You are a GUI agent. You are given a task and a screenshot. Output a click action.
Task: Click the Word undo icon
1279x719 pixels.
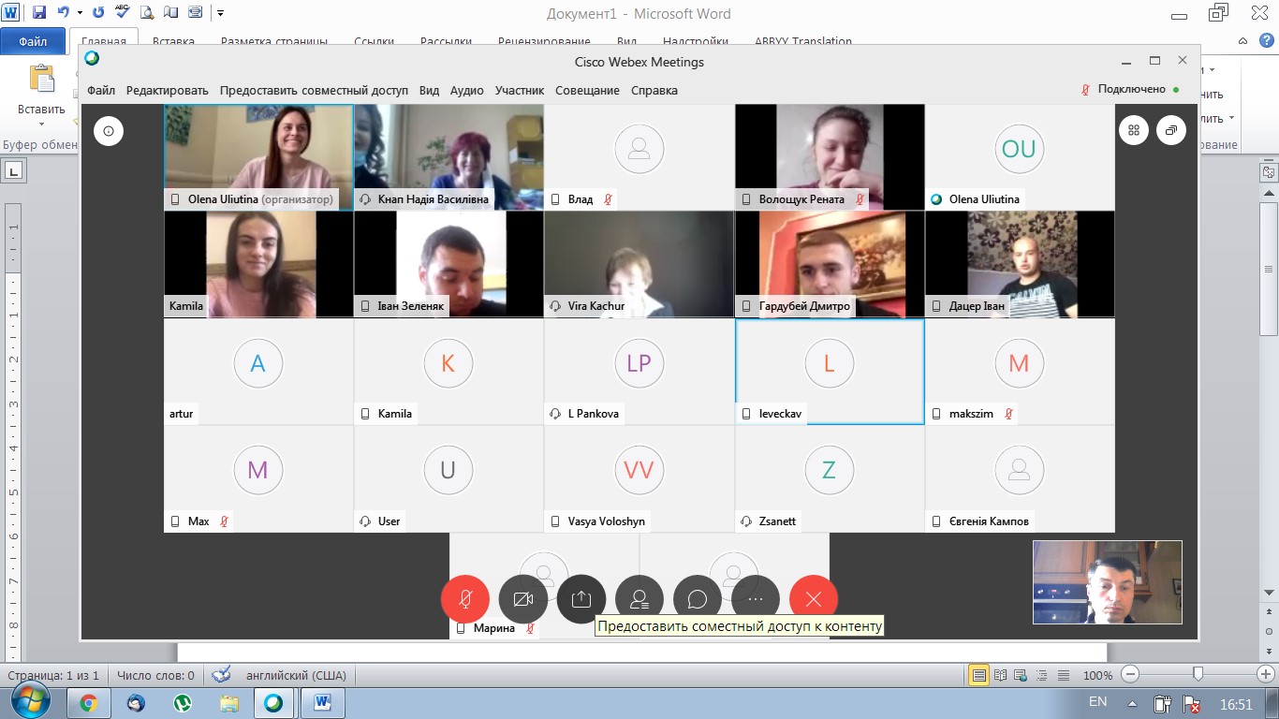(63, 13)
